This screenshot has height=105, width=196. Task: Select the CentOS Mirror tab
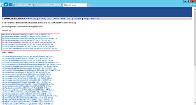75,5
